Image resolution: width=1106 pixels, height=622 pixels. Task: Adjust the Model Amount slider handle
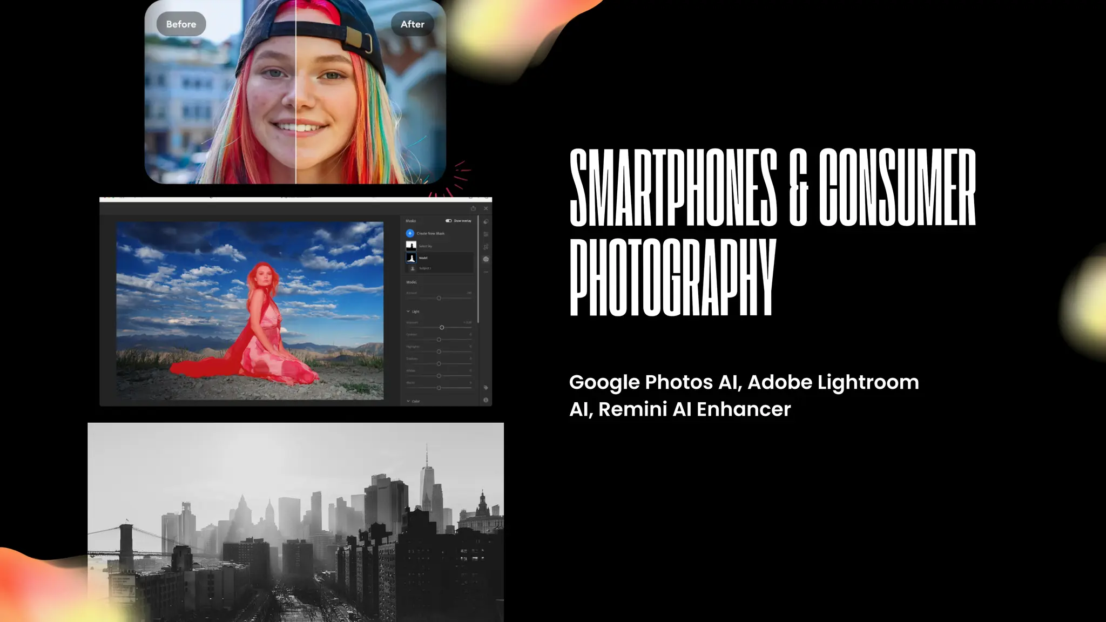439,298
